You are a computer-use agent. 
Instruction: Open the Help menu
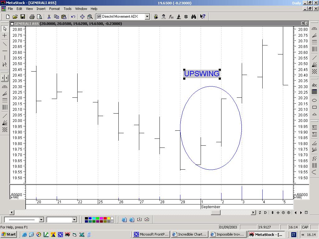pos(94,9)
